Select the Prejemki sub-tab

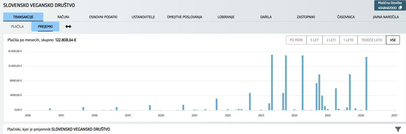(x=45, y=26)
